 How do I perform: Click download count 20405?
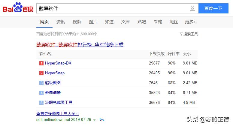point(154,73)
